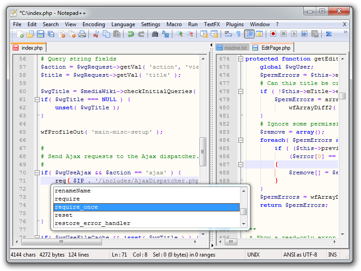Cut the selected text
This screenshot has width=361, height=271.
tap(96, 33)
